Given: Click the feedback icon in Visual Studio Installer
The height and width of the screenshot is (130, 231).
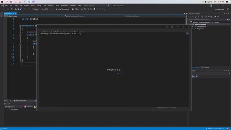Looking at the screenshot, I should click(x=172, y=27).
